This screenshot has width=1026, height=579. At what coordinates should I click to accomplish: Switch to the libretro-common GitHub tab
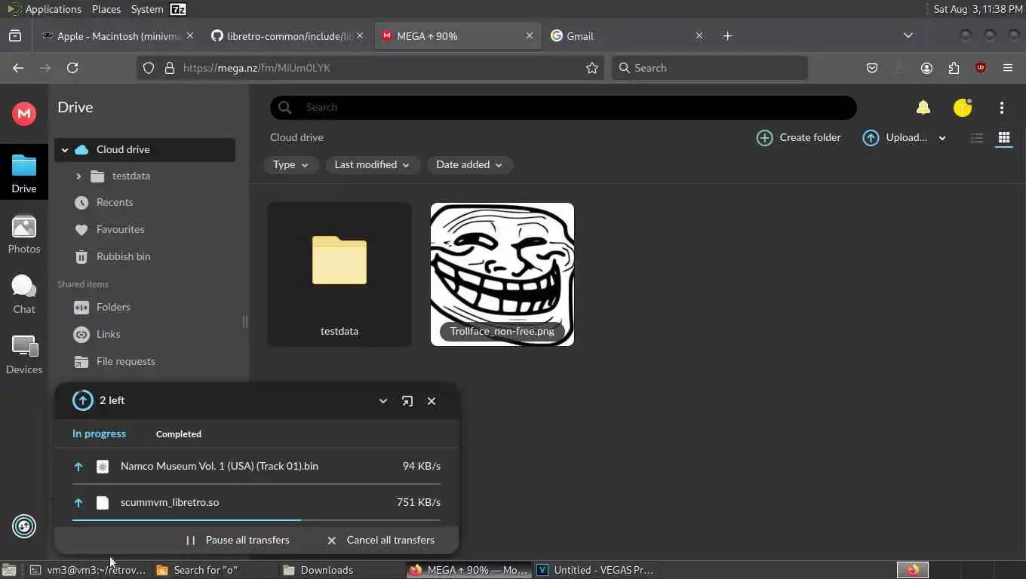point(287,35)
